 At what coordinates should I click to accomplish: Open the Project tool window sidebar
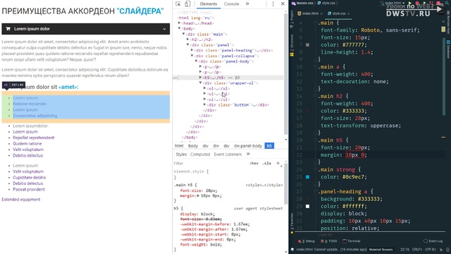pos(292,19)
